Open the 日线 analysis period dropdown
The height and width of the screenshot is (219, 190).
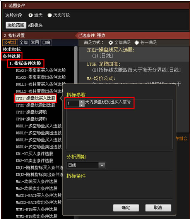[x=102, y=165]
